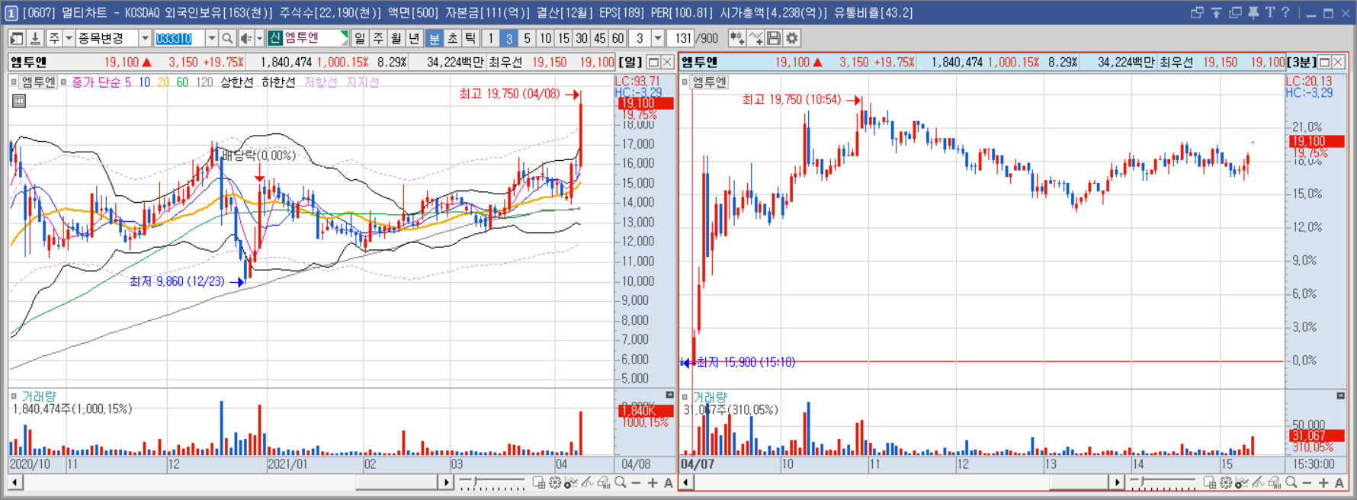The image size is (1357, 500).
Task: Select the 주 (weekly) period button
Action: point(378,38)
